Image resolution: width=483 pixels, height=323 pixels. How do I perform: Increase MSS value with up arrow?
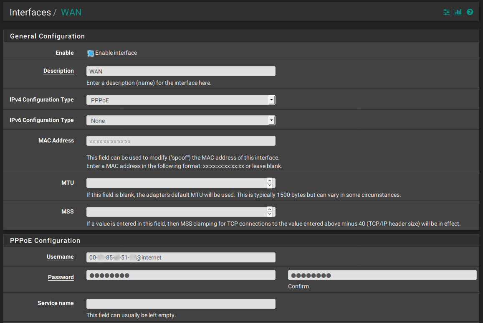tap(270, 209)
